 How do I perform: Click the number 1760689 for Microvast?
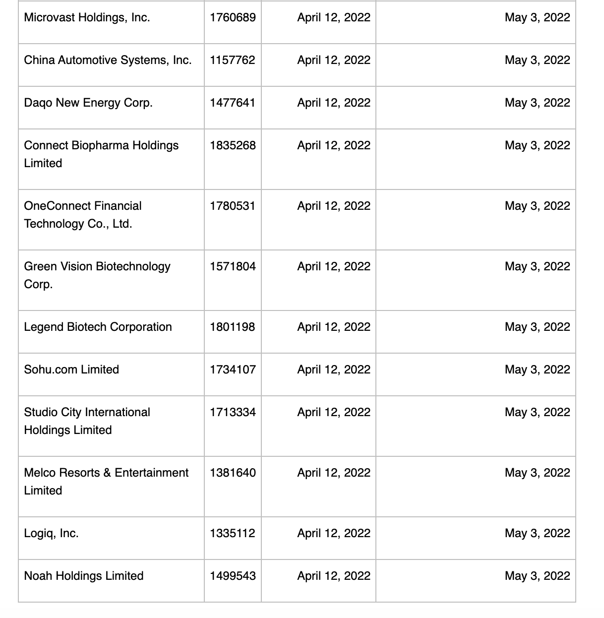coord(233,18)
